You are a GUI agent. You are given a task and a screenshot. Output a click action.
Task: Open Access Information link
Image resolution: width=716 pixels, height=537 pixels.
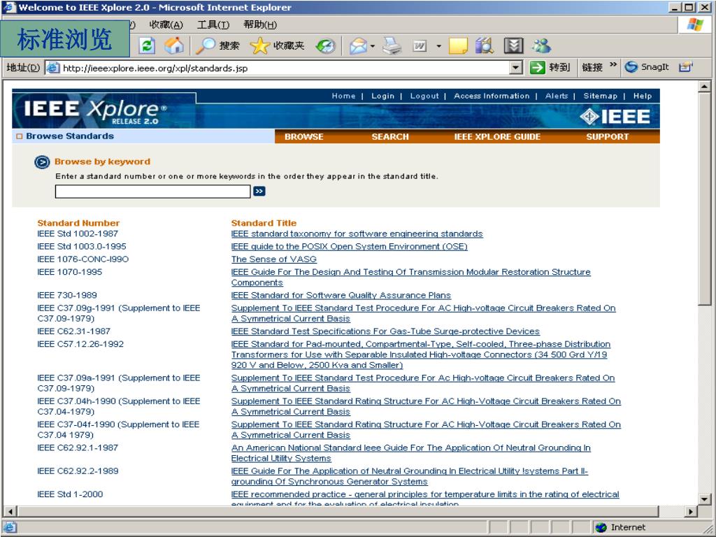click(x=492, y=96)
